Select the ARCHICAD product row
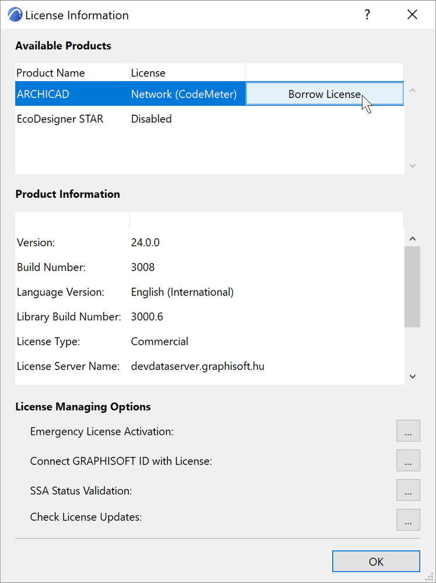The width and height of the screenshot is (436, 583). coord(70,94)
